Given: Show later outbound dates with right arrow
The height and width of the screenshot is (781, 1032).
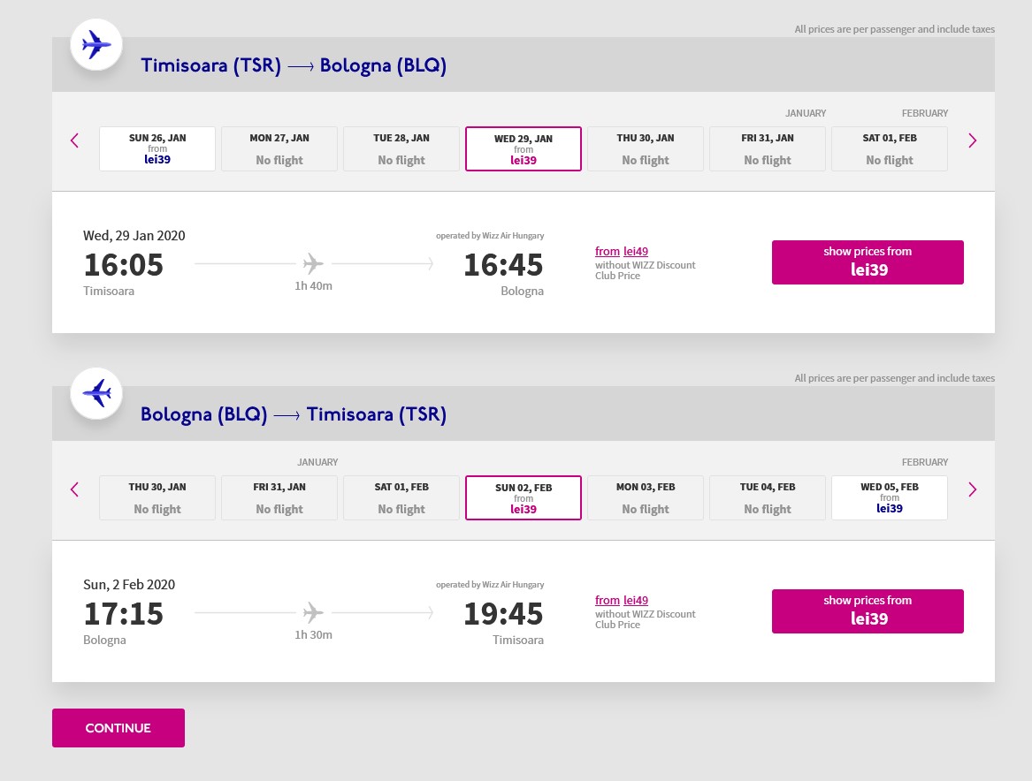Looking at the screenshot, I should pyautogui.click(x=972, y=140).
